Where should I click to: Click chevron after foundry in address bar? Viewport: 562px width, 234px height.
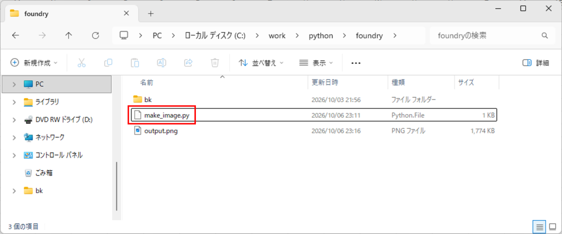point(395,36)
